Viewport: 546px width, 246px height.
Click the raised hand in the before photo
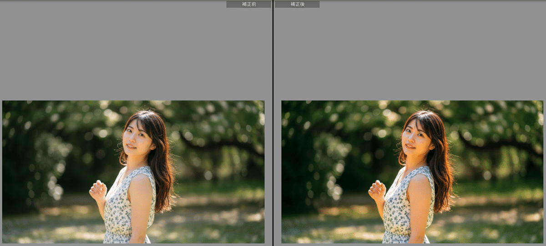tap(98, 190)
